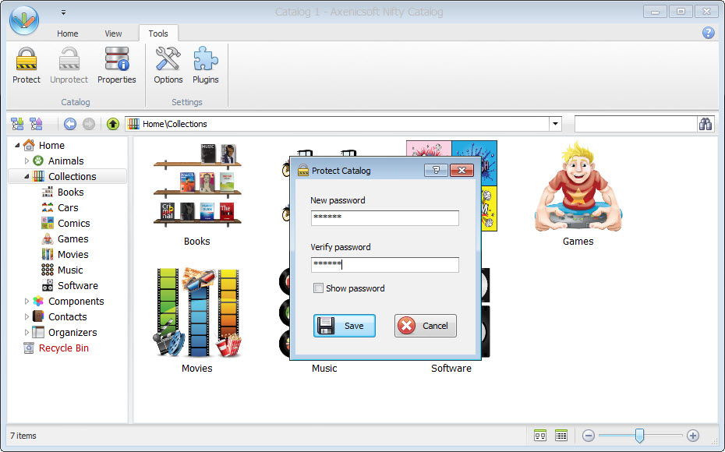This screenshot has width=725, height=452.
Task: Enable the Show password checkbox
Action: 318,288
